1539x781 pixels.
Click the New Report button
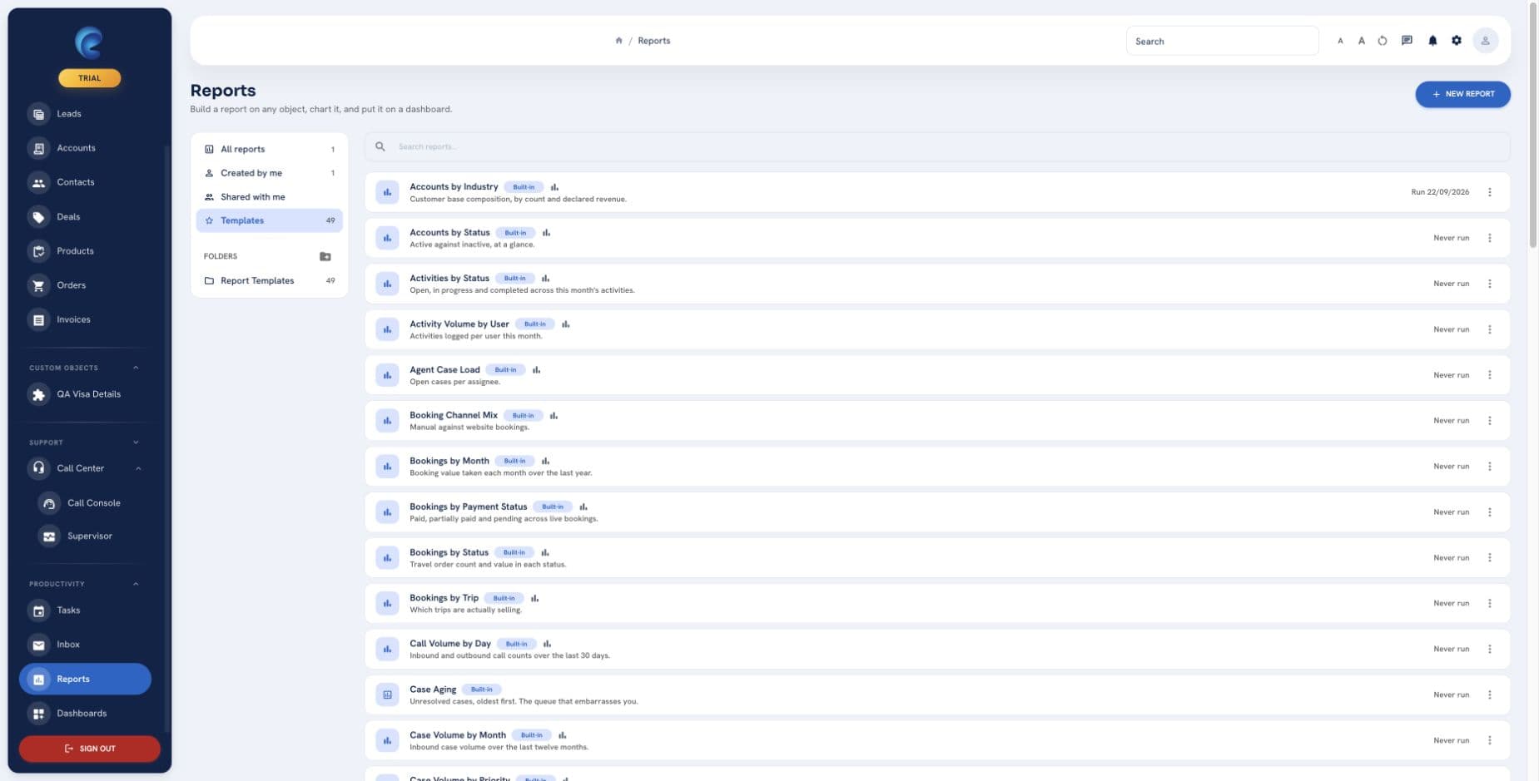coord(1462,94)
